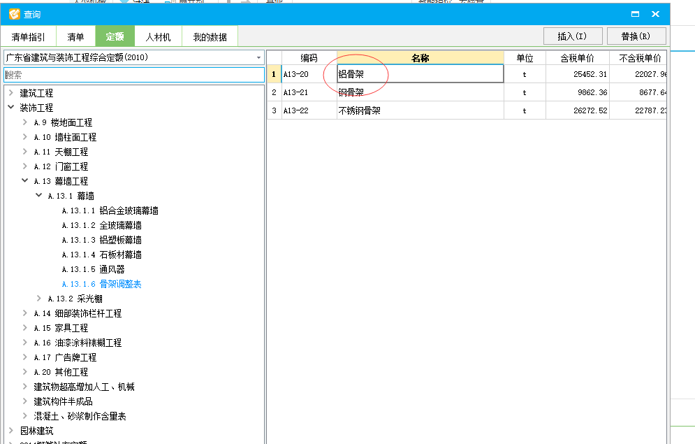Viewport: 695px width, 444px height.
Task: Click price value 9862.36
Action: point(592,92)
